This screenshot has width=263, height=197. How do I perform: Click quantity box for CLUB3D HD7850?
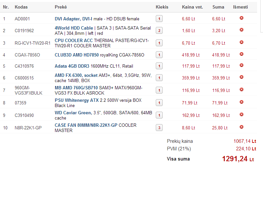click(159, 55)
